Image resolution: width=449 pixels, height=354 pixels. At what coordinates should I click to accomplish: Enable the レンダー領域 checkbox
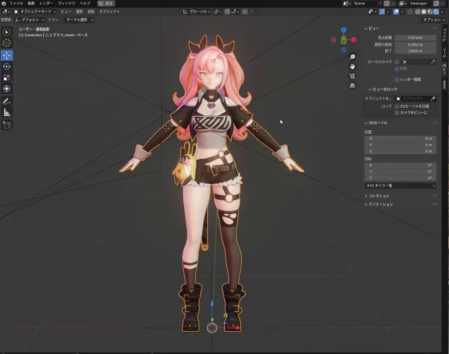(397, 79)
